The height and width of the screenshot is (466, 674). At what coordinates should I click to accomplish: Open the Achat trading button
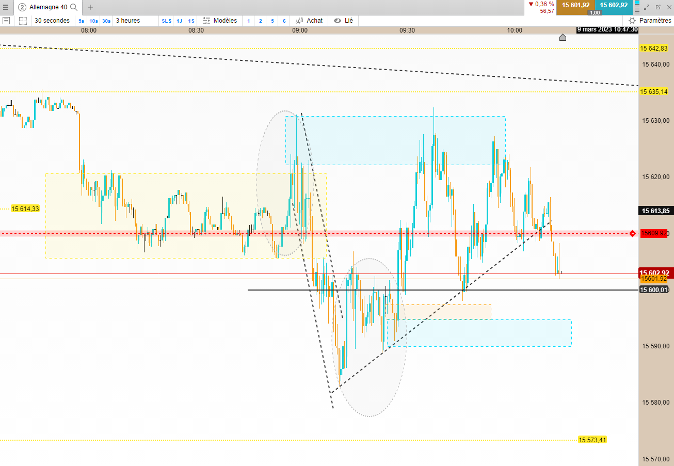(x=309, y=21)
